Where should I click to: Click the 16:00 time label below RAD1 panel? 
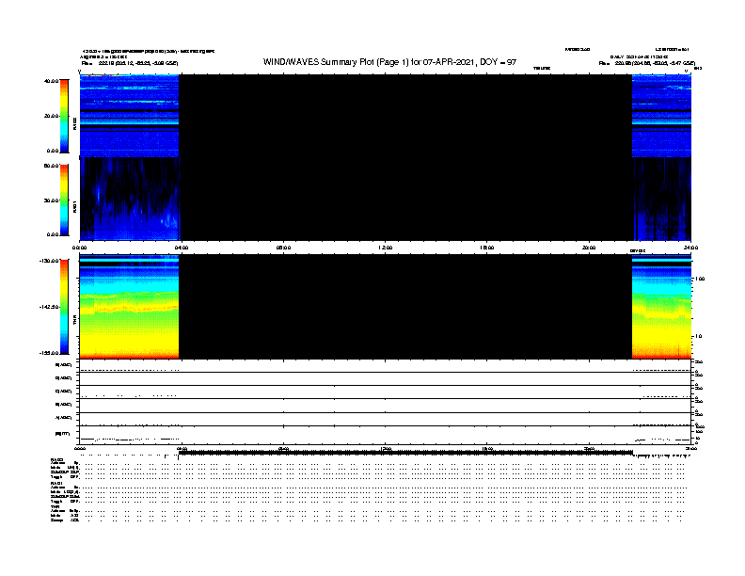point(487,248)
